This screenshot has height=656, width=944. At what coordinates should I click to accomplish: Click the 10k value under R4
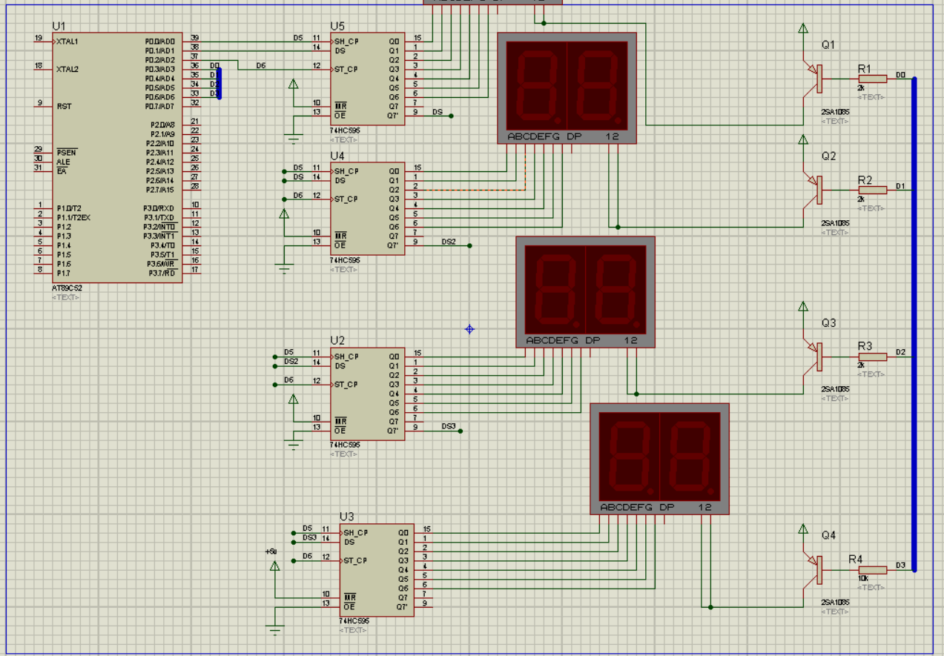pyautogui.click(x=863, y=578)
